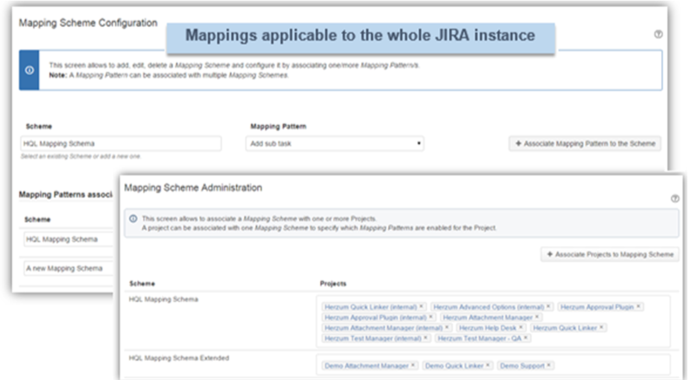This screenshot has width=696, height=380.
Task: Click help icon in Mapping Scheme Administration
Action: 674,199
